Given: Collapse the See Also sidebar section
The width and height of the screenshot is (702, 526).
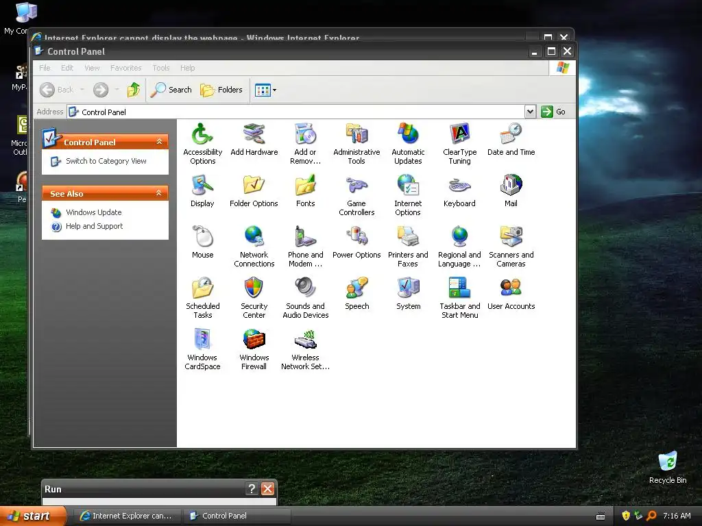Looking at the screenshot, I should pyautogui.click(x=159, y=193).
